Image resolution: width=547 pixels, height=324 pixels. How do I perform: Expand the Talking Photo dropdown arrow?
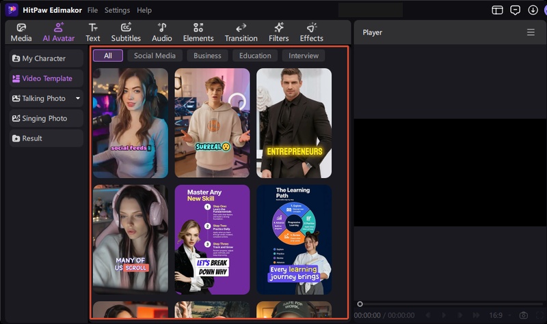coord(78,98)
